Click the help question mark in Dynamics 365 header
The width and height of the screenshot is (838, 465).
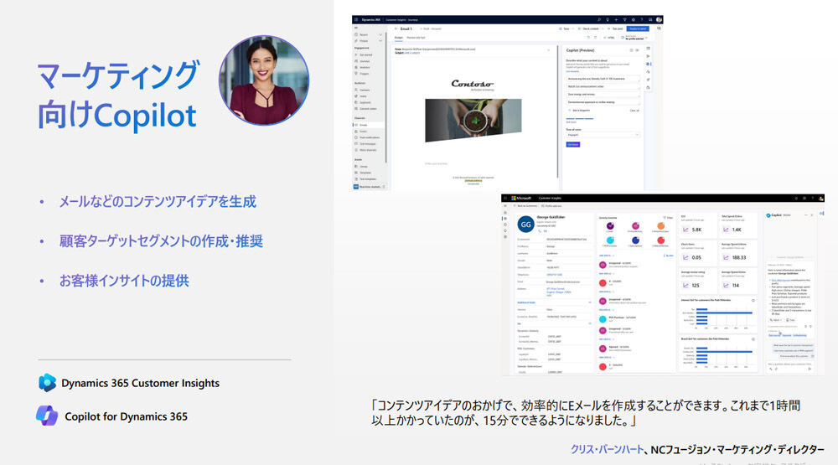pyautogui.click(x=641, y=20)
